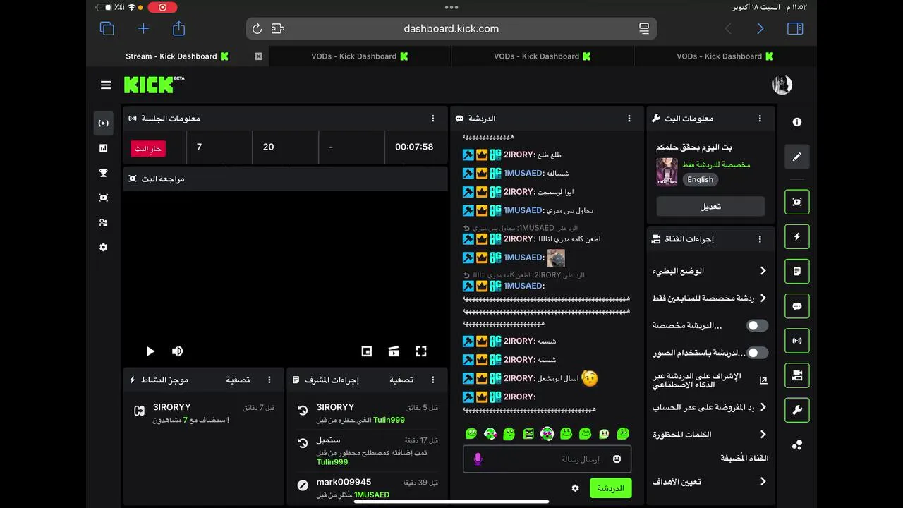Click the dashboard.kick.com address bar
The image size is (903, 508).
[451, 29]
